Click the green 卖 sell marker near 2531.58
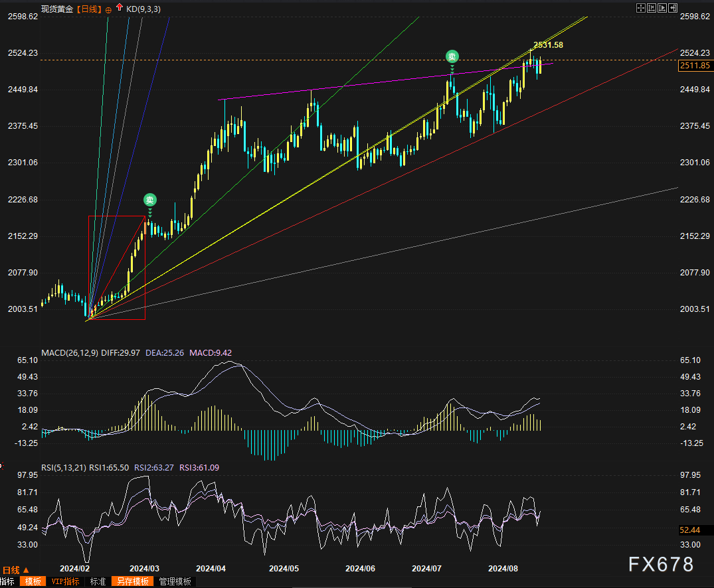This screenshot has width=714, height=588. (x=452, y=56)
